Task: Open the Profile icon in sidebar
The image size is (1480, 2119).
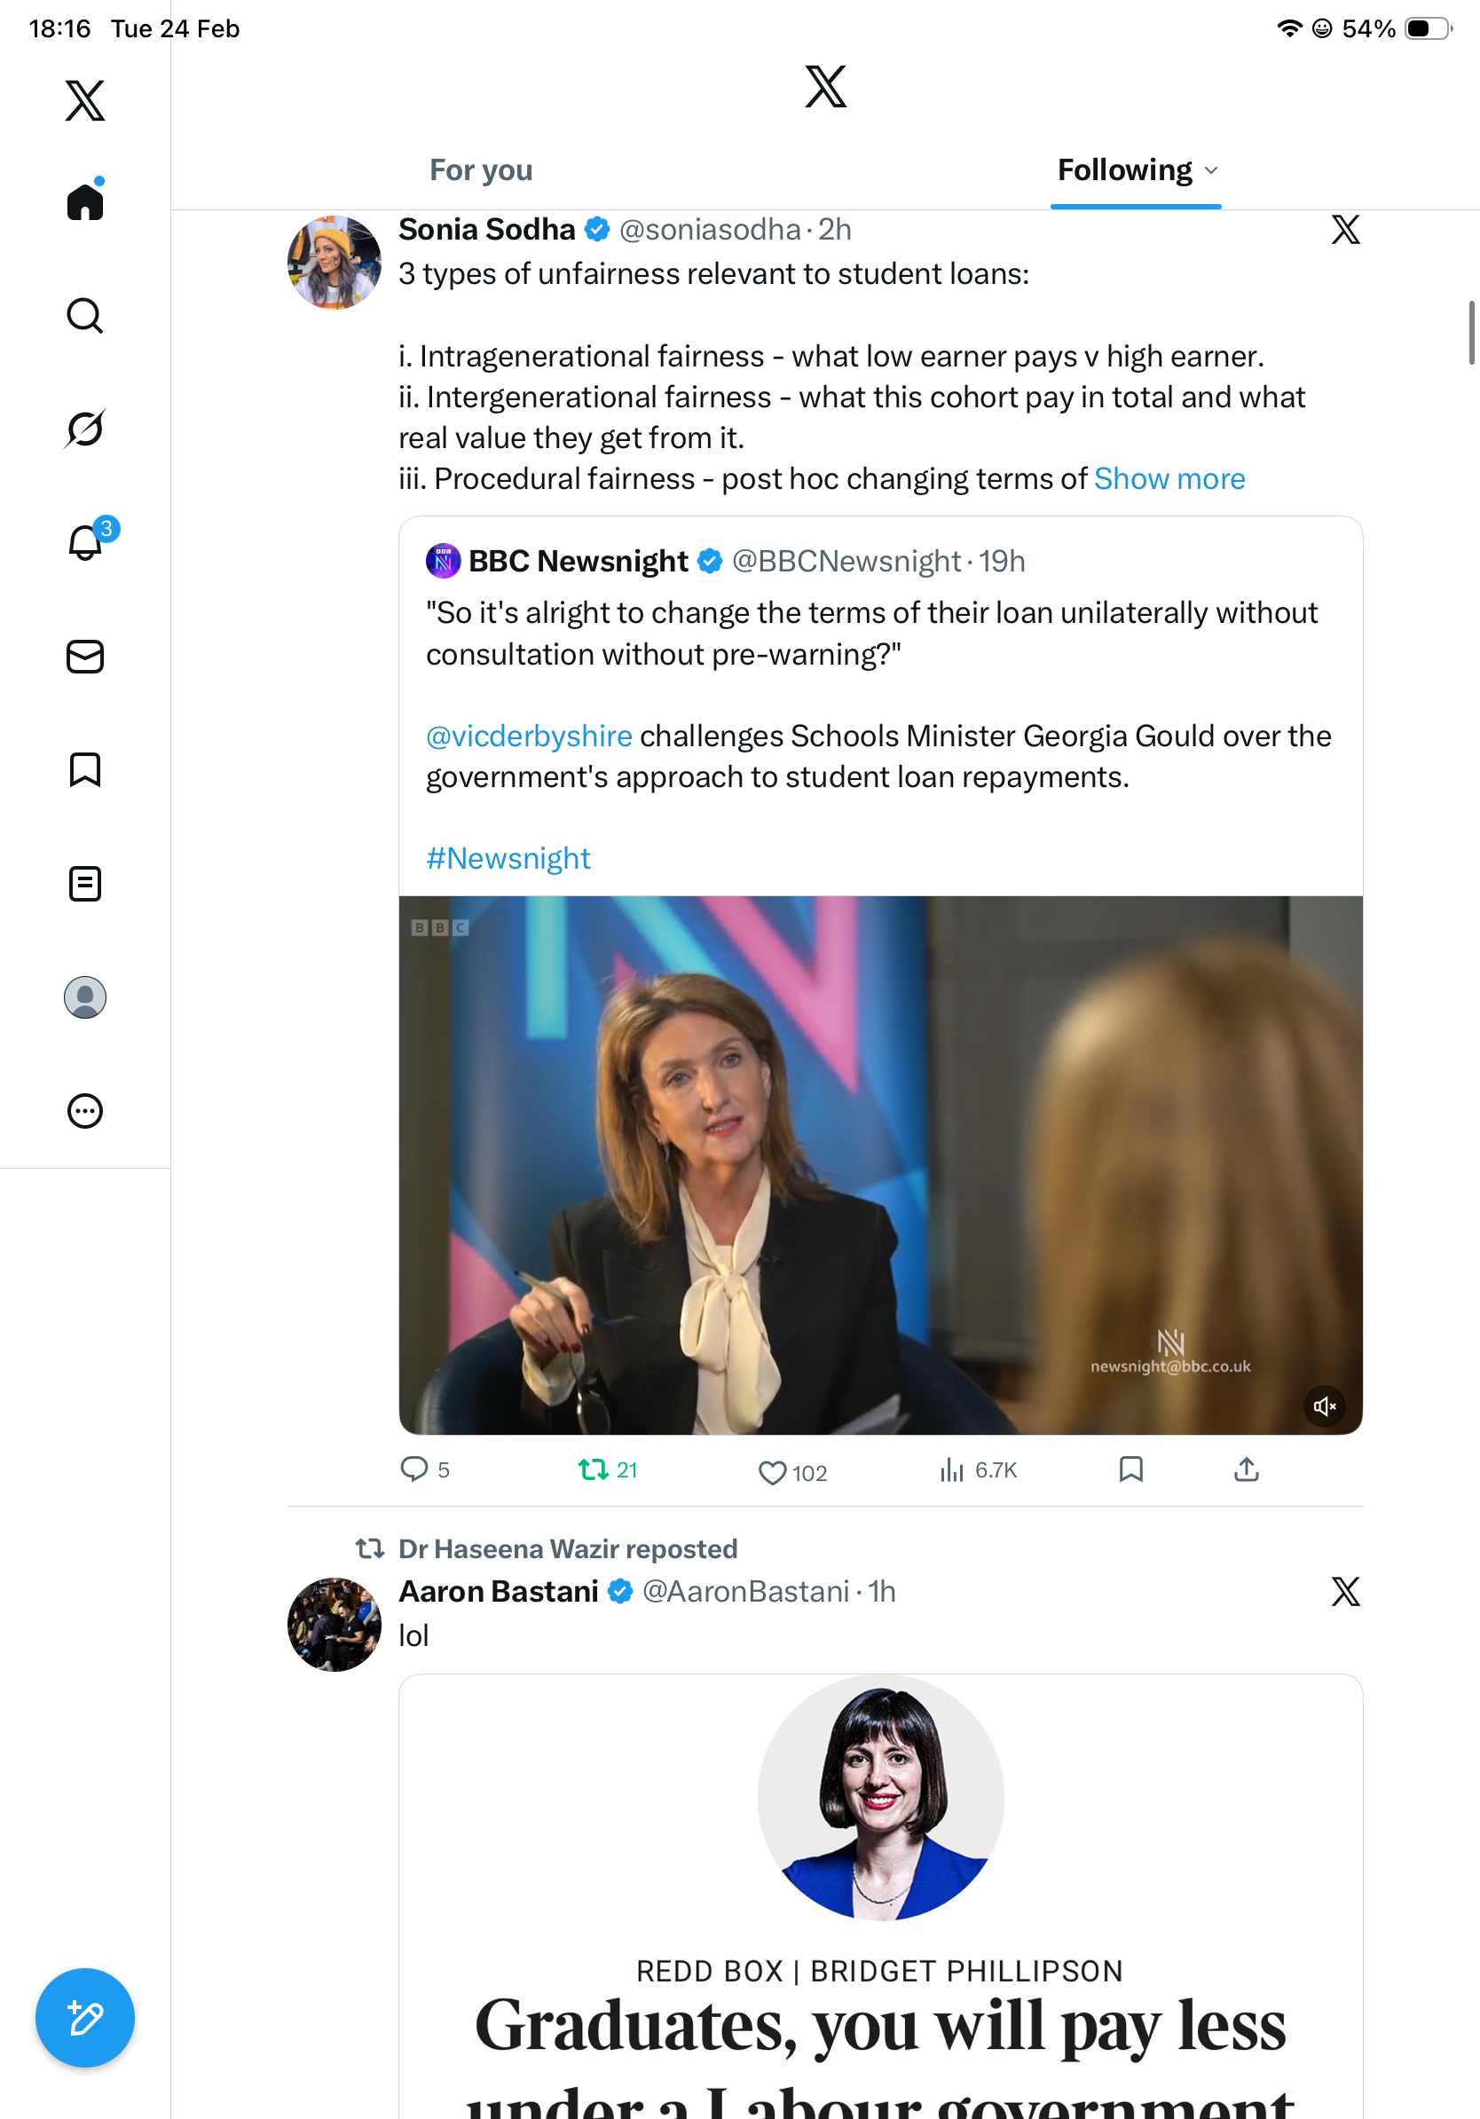Action: pos(85,997)
